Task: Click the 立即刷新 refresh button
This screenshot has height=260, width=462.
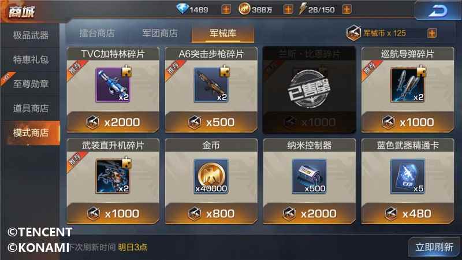Action: coord(434,247)
